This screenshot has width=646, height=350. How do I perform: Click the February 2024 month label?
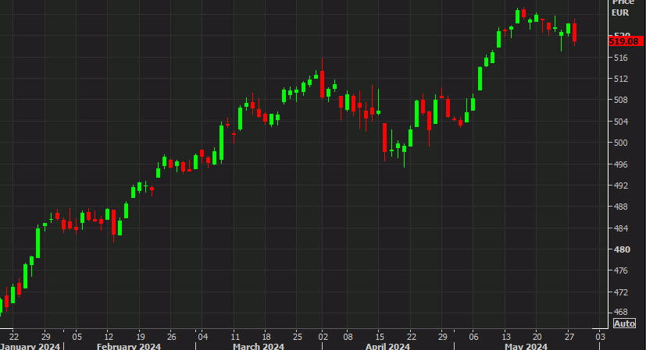129,346
